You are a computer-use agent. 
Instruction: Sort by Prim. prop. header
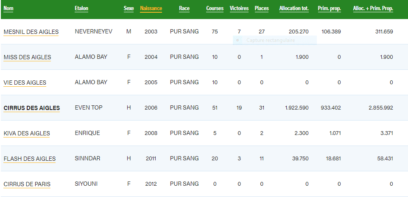329,8
